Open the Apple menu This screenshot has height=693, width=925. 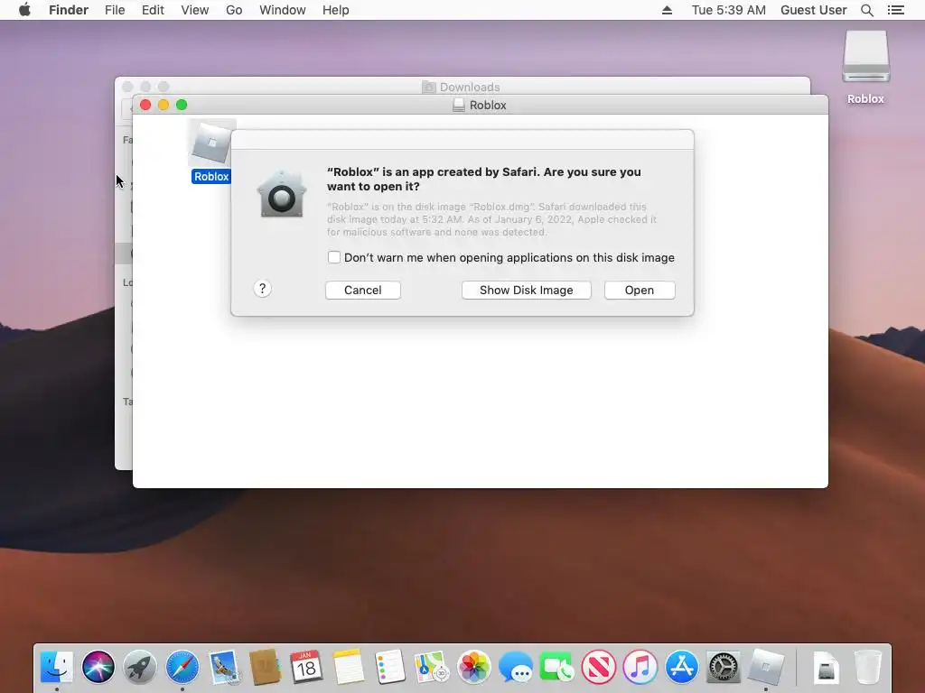(x=24, y=10)
